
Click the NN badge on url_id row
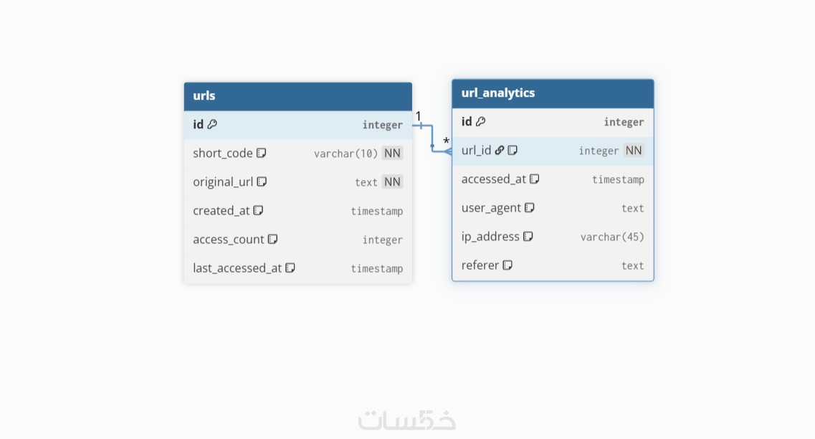pyautogui.click(x=634, y=151)
